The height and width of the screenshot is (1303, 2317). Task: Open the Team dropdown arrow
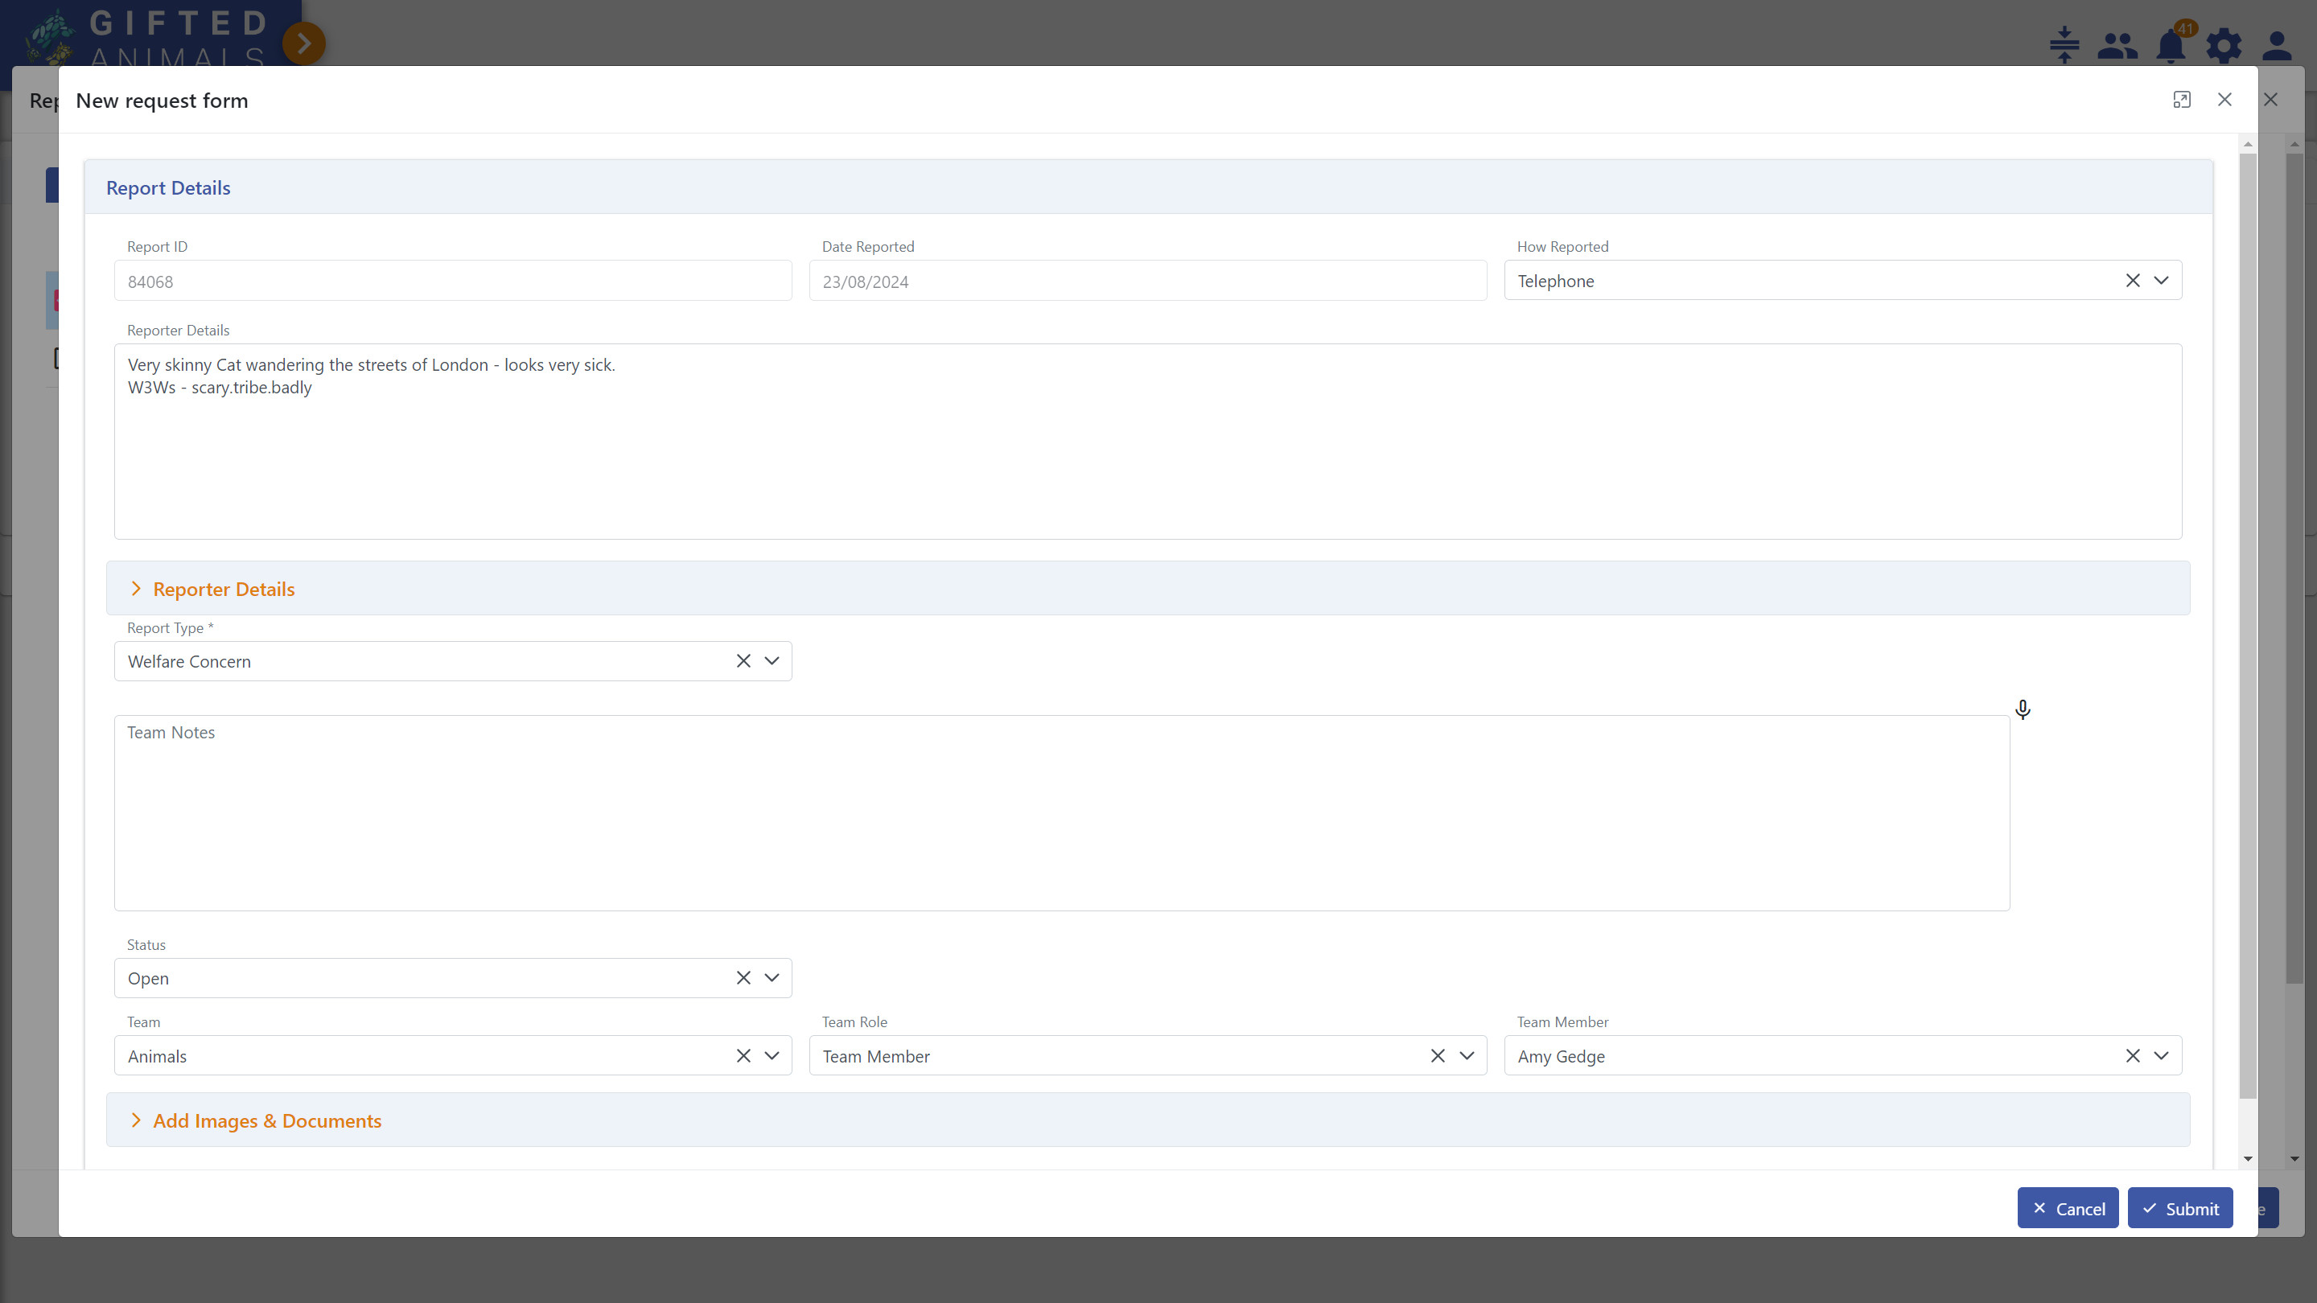point(772,1056)
